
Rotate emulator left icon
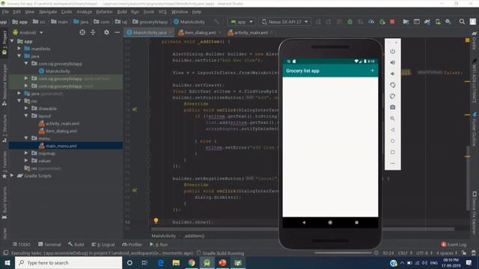click(392, 85)
